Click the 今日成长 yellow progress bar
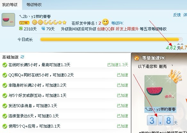This screenshot has height=133, width=187. pos(111,40)
